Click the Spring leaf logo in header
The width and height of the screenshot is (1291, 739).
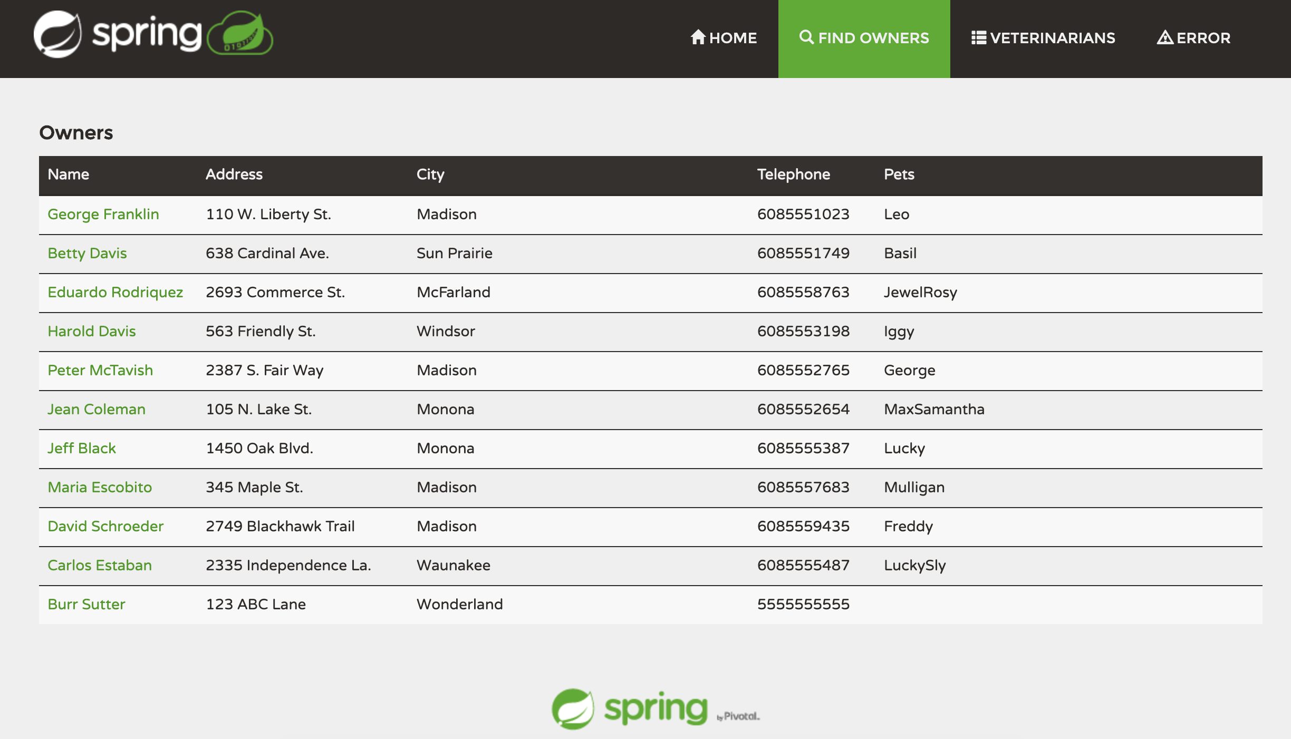pyautogui.click(x=57, y=35)
